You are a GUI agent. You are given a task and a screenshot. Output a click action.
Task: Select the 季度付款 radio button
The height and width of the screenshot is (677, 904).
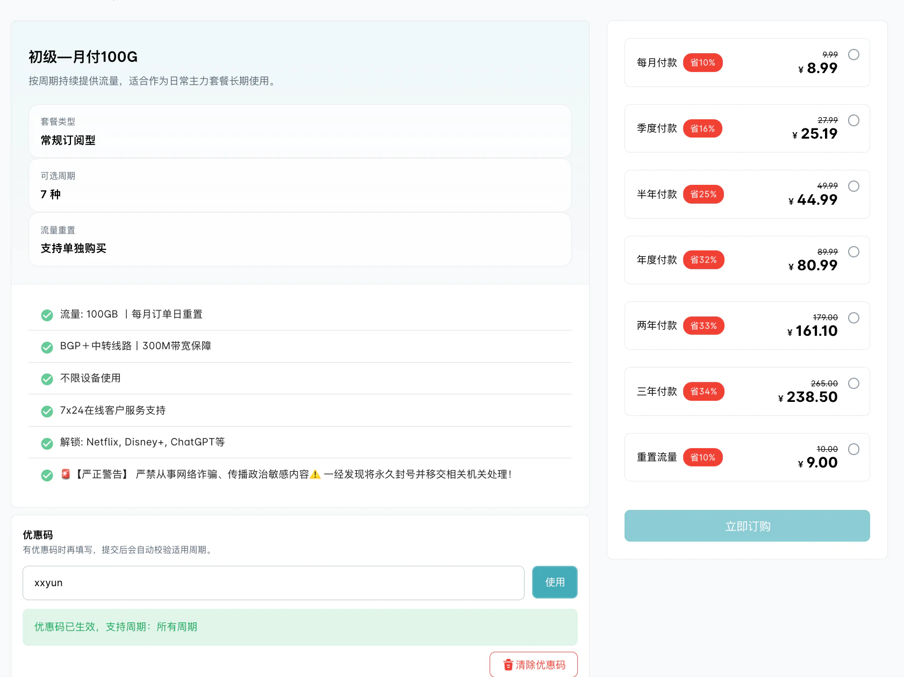tap(853, 120)
